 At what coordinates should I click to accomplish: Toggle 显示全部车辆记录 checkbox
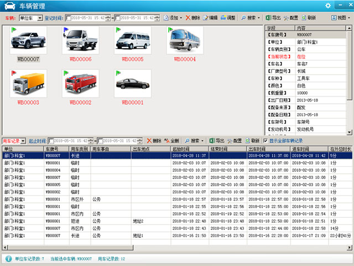click(x=265, y=141)
